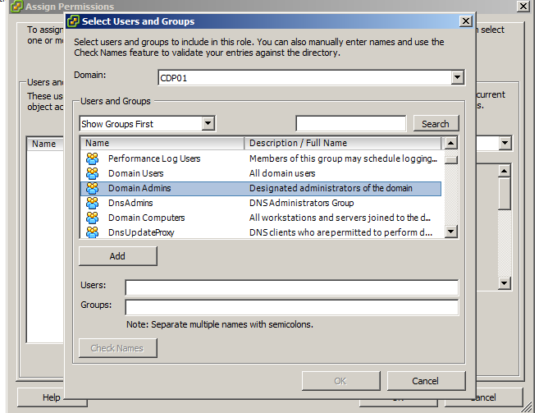Click the Domain Computers group icon
The image size is (539, 413).
point(93,218)
